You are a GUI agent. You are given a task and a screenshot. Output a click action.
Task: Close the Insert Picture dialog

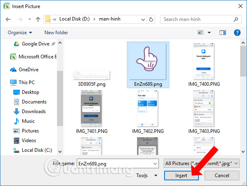tap(241, 6)
